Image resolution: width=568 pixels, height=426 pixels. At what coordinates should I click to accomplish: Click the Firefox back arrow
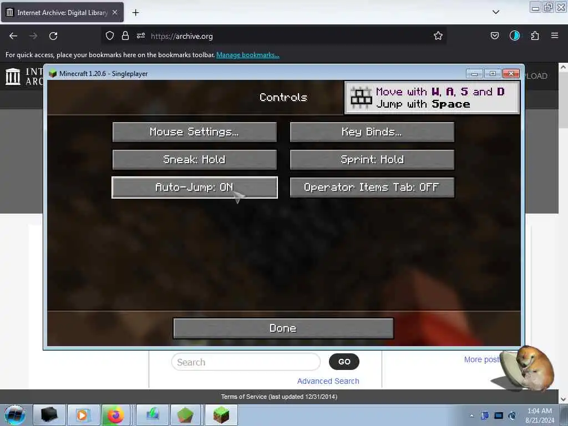13,36
